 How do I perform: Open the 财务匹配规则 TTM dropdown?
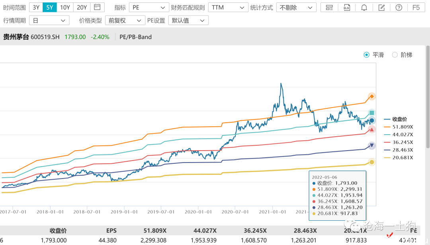[228, 8]
